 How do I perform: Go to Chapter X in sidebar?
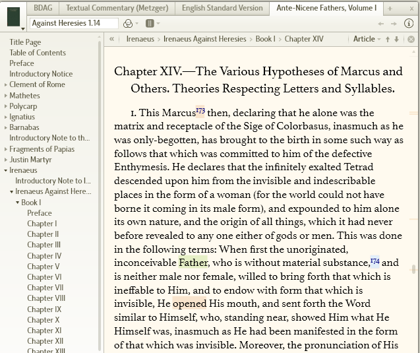coord(44,320)
